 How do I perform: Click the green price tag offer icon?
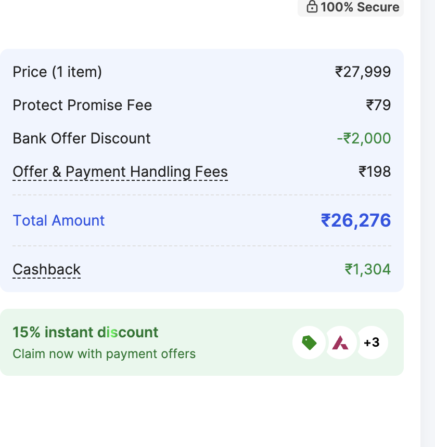pos(309,343)
